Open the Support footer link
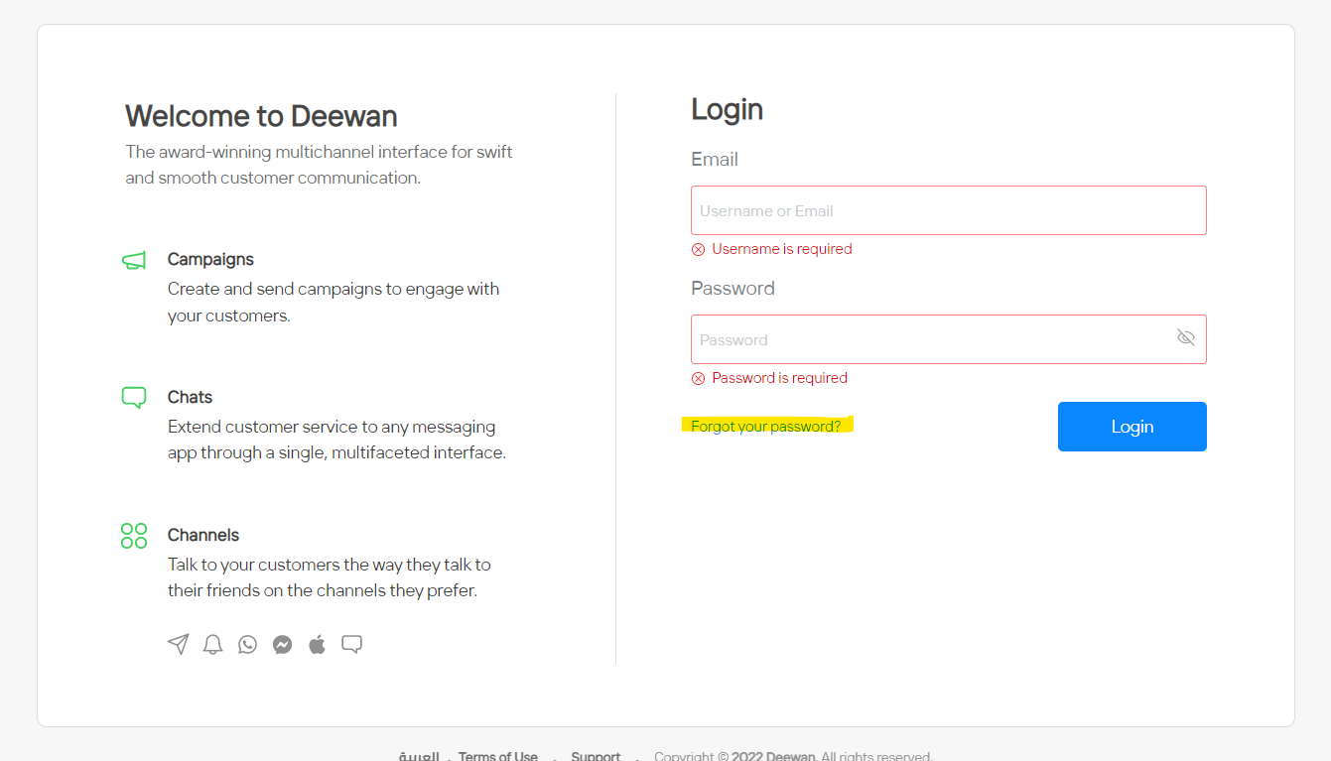 pos(596,756)
